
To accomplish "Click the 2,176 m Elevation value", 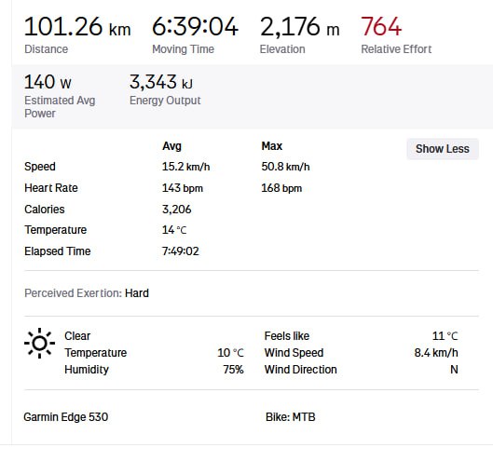I will pyautogui.click(x=300, y=26).
